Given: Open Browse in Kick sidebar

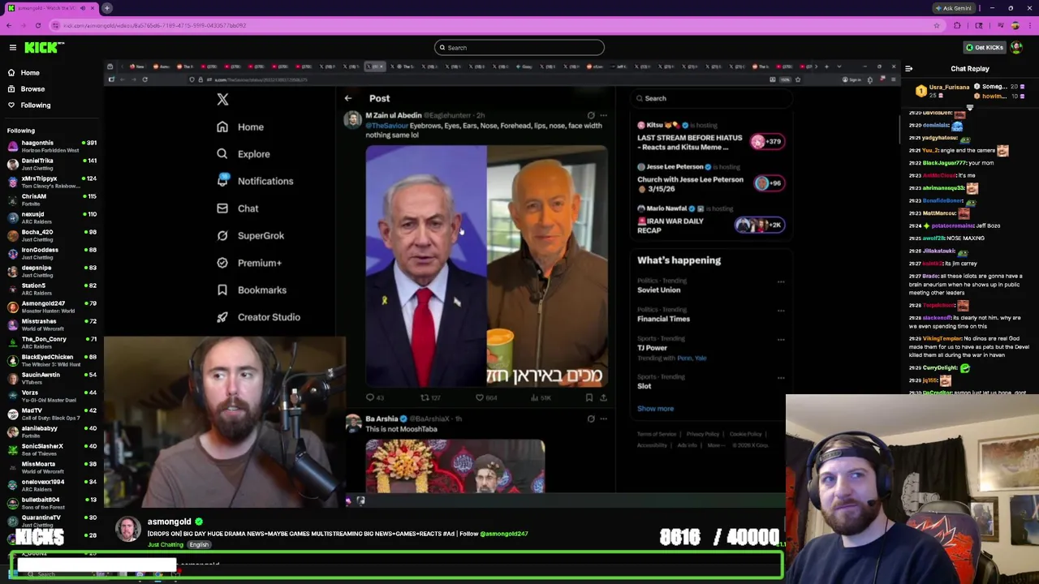Looking at the screenshot, I should tap(32, 89).
